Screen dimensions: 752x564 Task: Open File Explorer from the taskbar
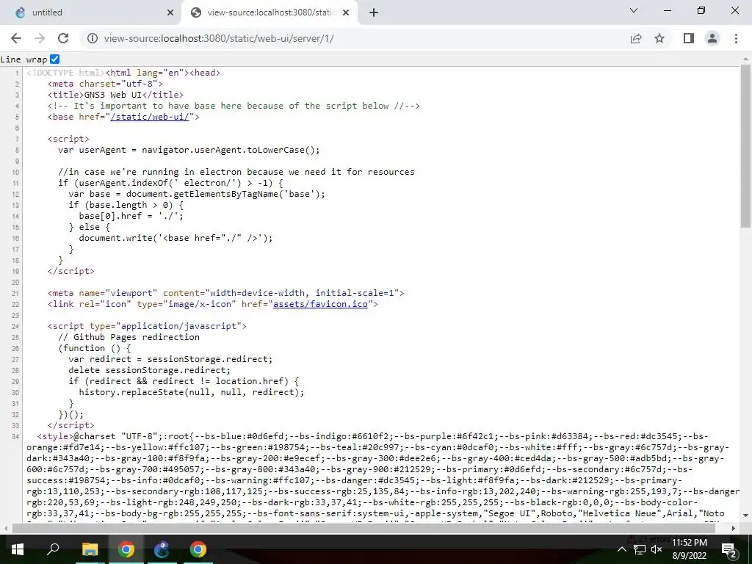tap(90, 549)
